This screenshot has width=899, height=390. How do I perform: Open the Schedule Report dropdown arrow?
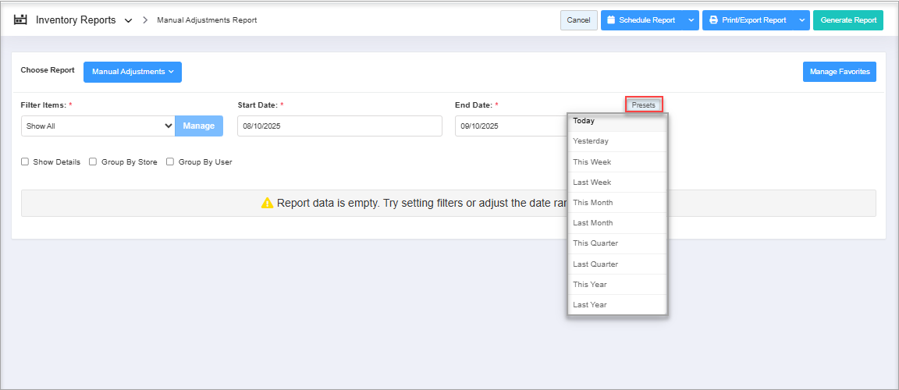point(691,20)
